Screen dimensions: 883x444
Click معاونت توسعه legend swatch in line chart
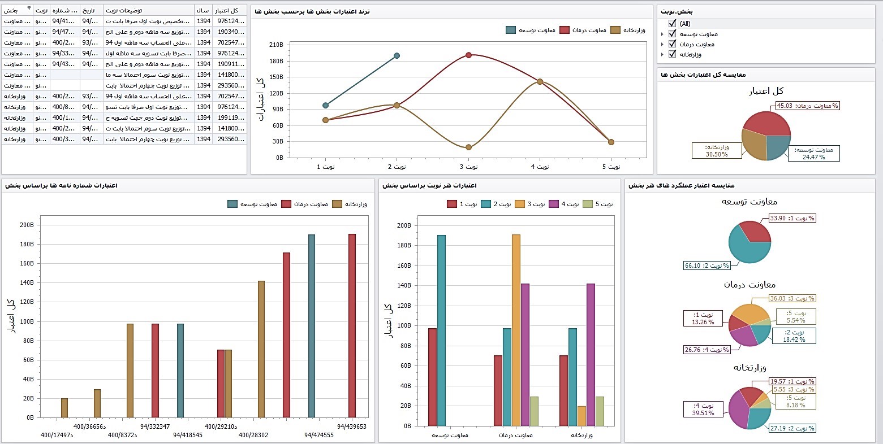point(511,30)
